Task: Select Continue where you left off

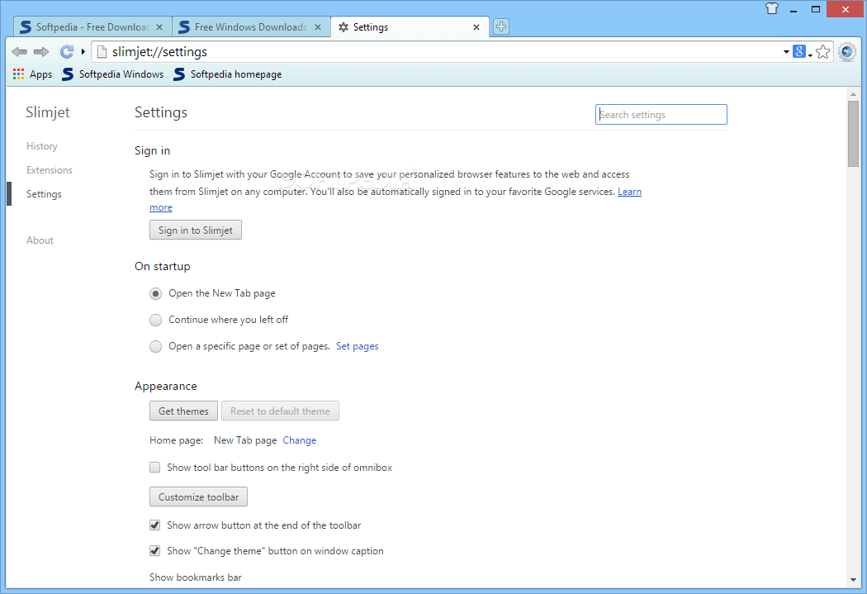Action: (155, 321)
